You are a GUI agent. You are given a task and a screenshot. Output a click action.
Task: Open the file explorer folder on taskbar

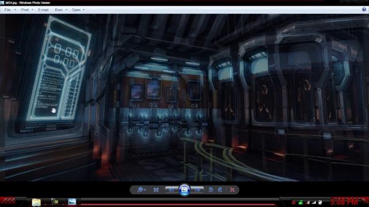36,202
